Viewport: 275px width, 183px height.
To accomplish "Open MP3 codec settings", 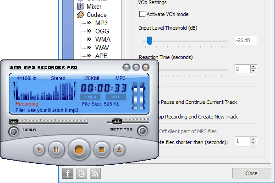I will click(x=101, y=23).
